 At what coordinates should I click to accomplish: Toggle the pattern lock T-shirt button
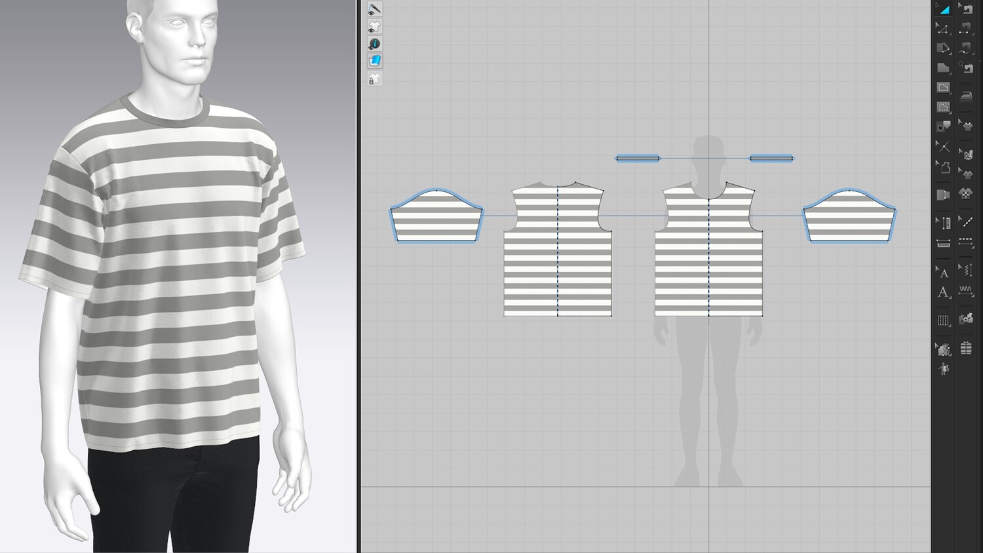(374, 79)
